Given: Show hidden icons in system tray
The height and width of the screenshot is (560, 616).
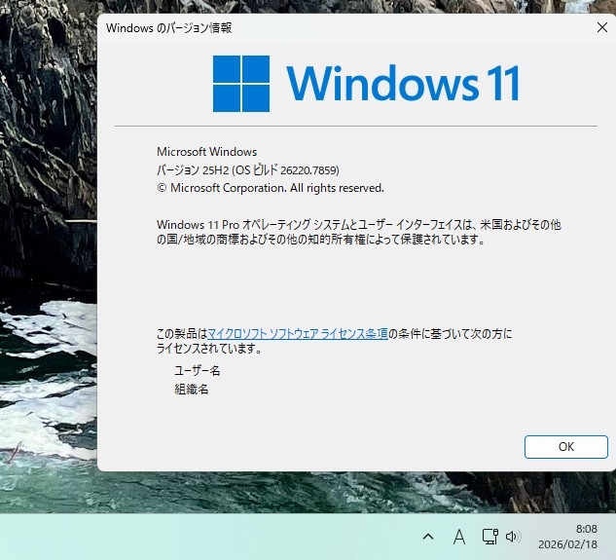Looking at the screenshot, I should (428, 537).
